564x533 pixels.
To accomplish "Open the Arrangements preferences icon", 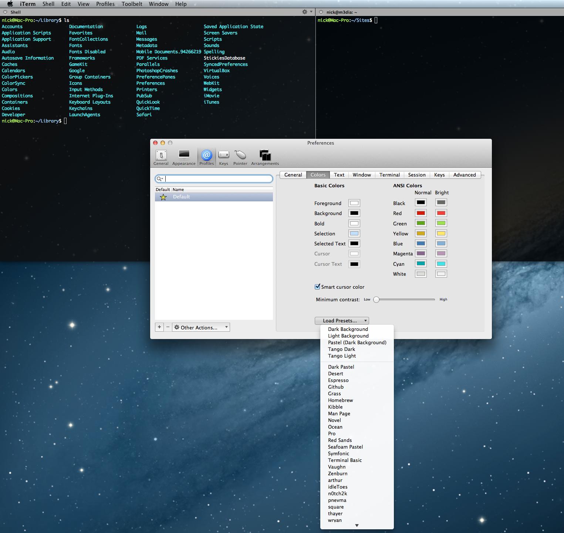I will tap(265, 155).
